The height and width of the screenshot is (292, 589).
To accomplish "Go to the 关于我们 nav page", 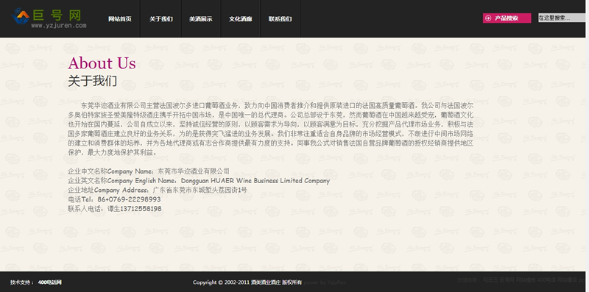I will point(161,19).
